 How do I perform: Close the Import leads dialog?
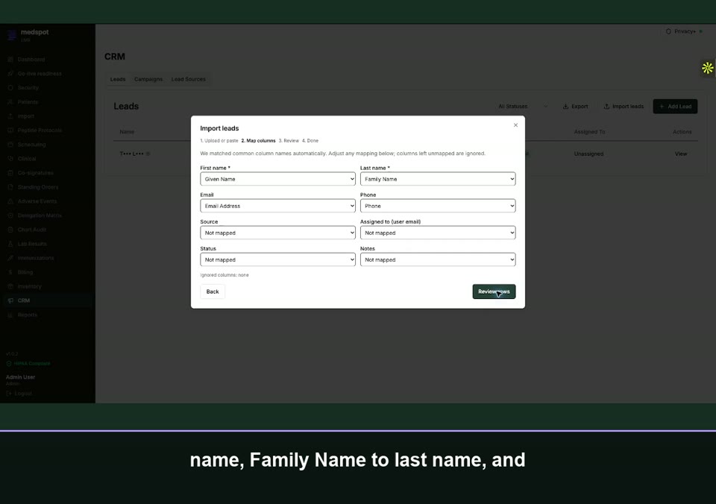[515, 125]
